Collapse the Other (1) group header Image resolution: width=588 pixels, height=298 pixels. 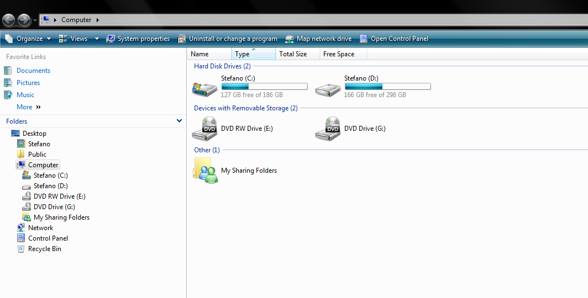[x=207, y=150]
